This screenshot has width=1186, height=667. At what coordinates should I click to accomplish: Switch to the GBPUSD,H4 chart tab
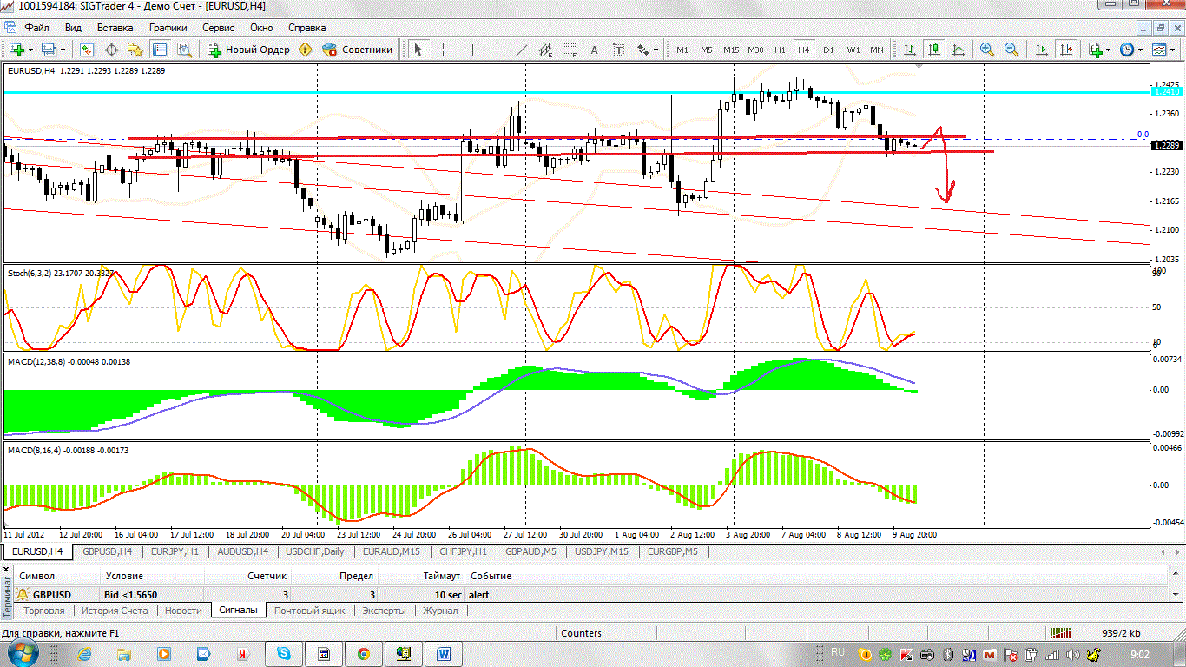point(107,551)
